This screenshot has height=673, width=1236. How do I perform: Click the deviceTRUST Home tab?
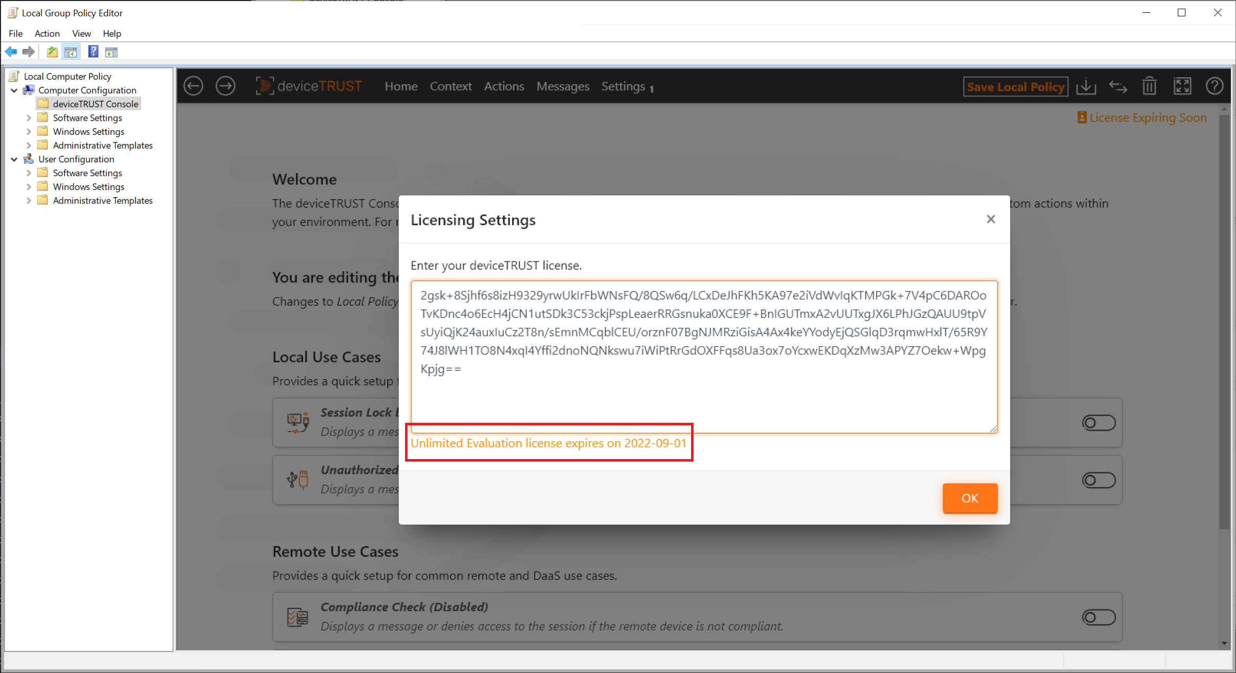coord(400,86)
